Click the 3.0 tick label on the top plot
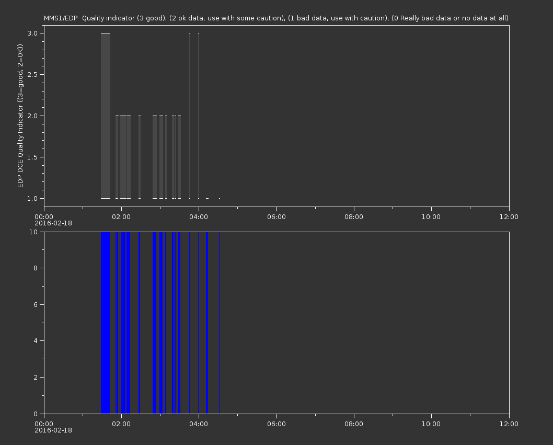The image size is (553, 445). (32, 33)
